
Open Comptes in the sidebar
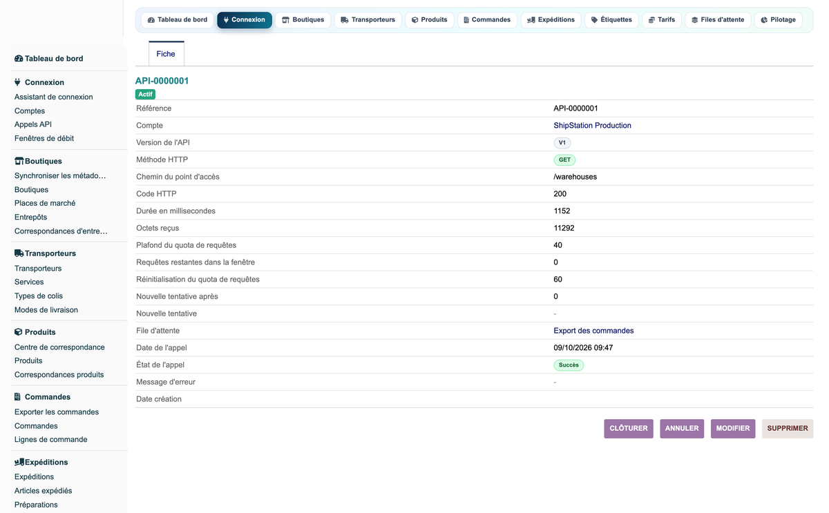click(x=30, y=111)
